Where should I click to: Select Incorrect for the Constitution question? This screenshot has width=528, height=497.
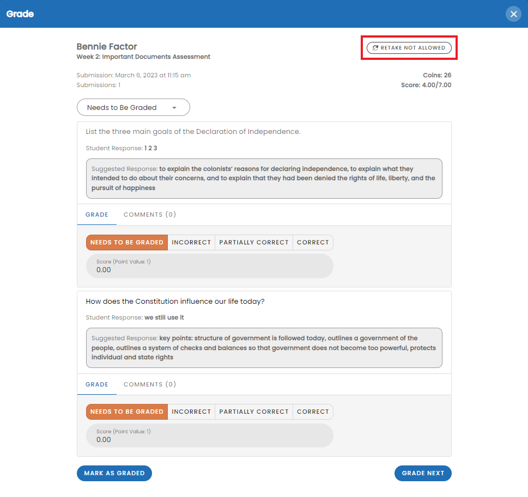(191, 412)
